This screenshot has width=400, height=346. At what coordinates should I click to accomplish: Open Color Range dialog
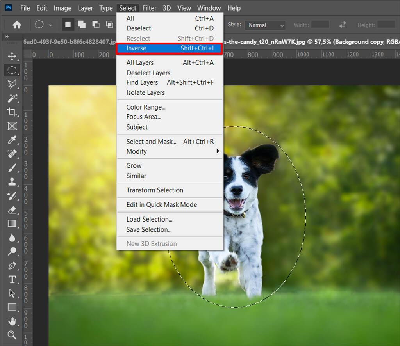[170, 107]
